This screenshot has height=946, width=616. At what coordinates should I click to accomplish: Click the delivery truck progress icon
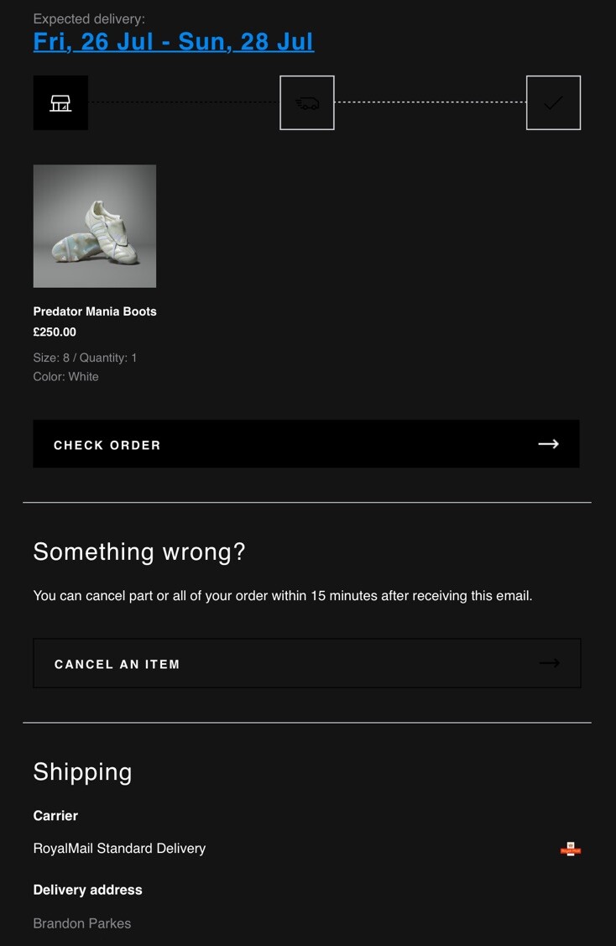click(x=307, y=102)
